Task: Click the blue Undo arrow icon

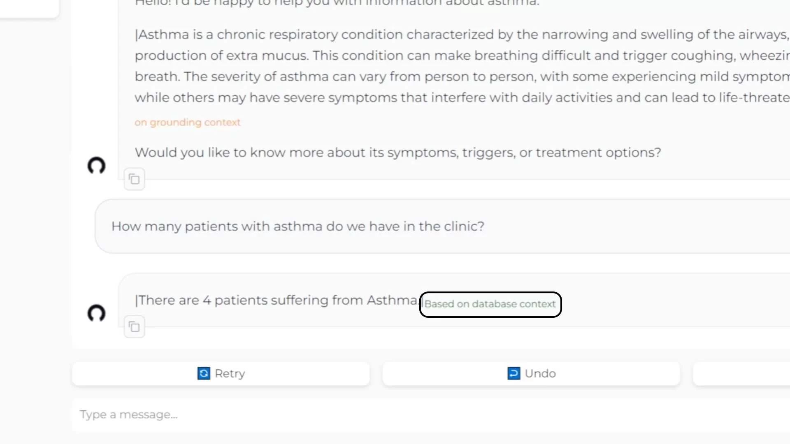Action: click(x=513, y=373)
